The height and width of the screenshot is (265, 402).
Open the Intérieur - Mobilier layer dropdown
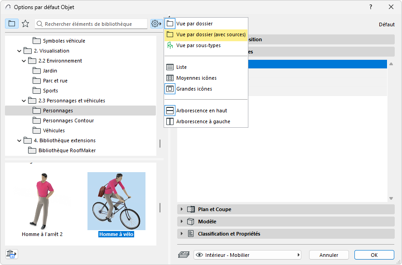tap(248, 255)
